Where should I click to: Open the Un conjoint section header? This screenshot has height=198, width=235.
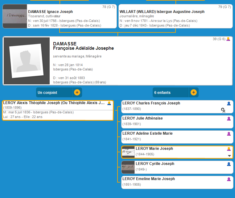(x=54, y=92)
